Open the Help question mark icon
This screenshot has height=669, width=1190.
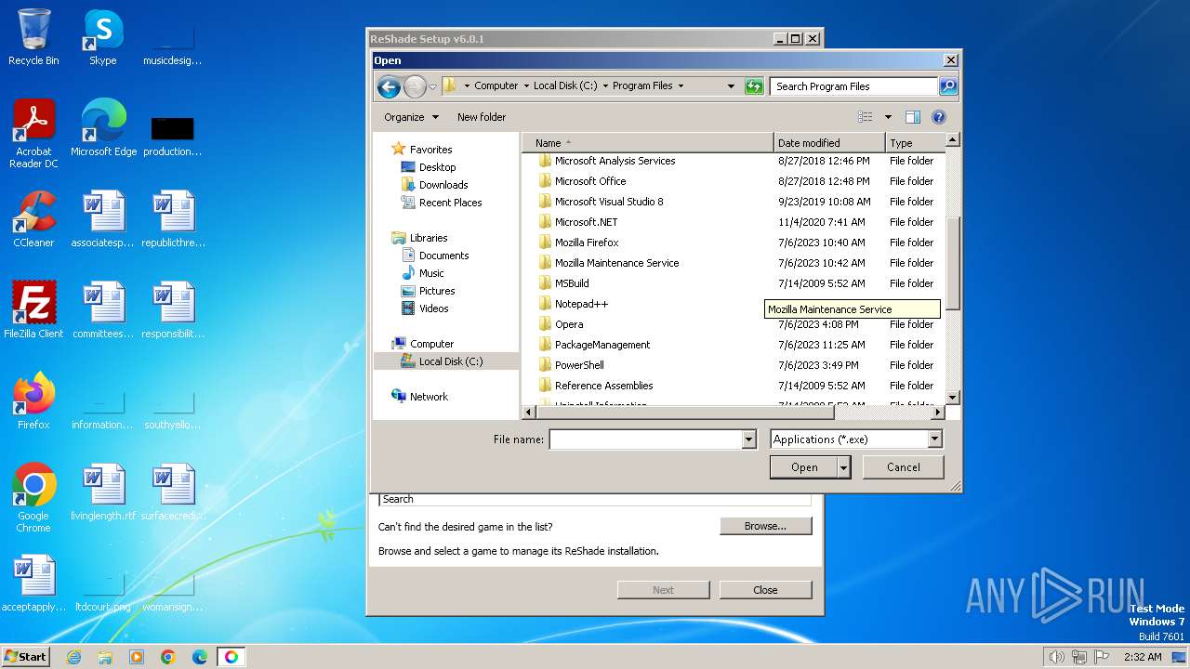(x=938, y=117)
